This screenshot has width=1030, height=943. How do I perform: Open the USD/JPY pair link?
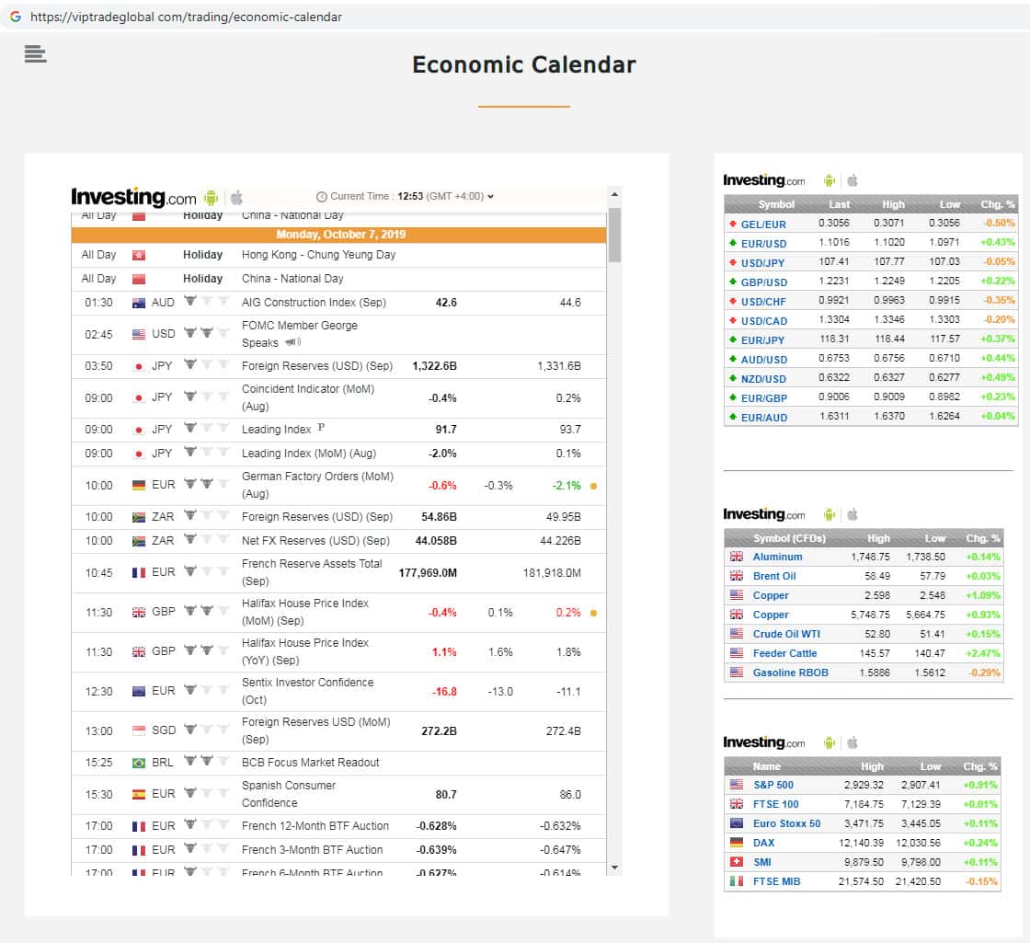(x=762, y=263)
